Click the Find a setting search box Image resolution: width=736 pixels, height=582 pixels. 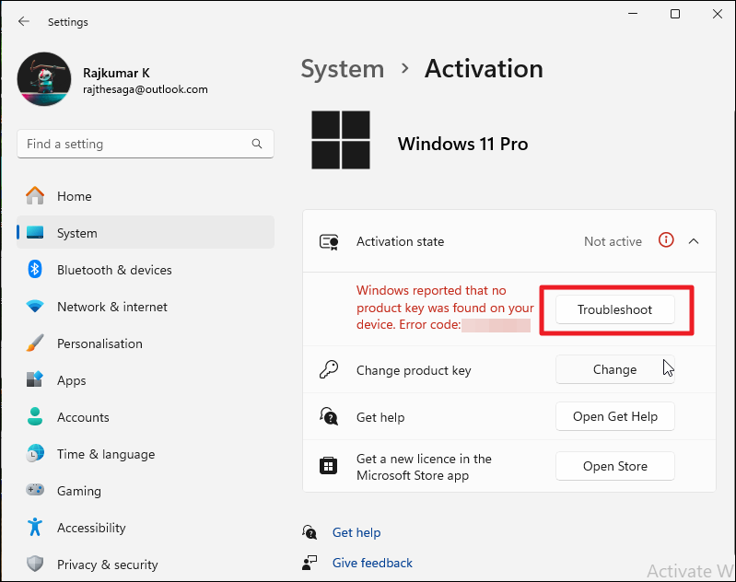[146, 144]
